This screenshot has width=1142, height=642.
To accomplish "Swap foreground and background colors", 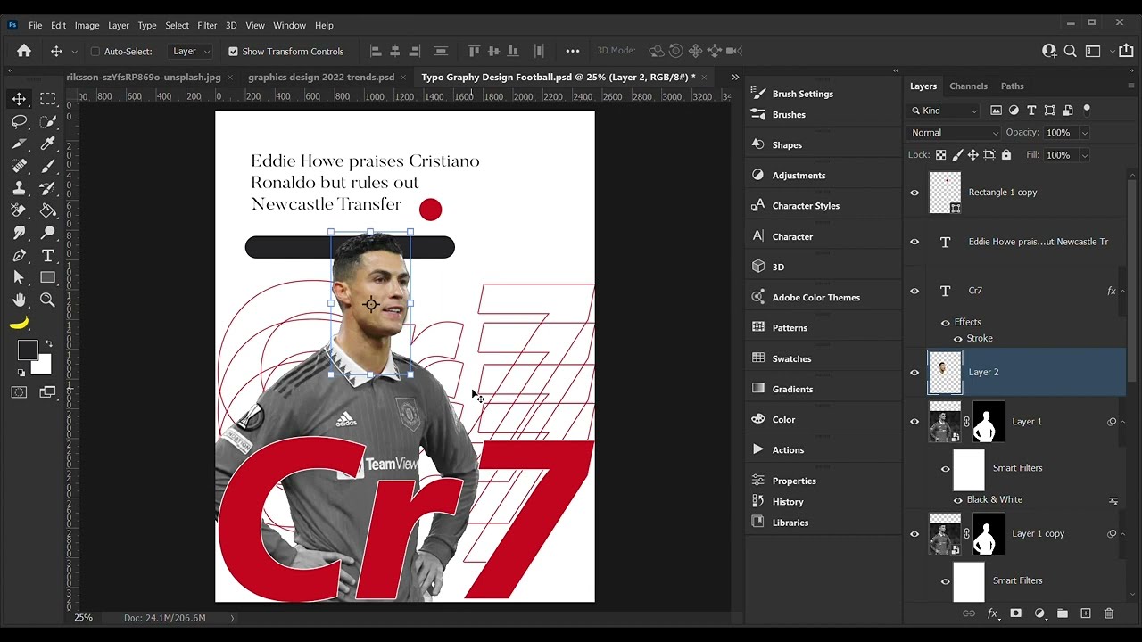I will (48, 343).
